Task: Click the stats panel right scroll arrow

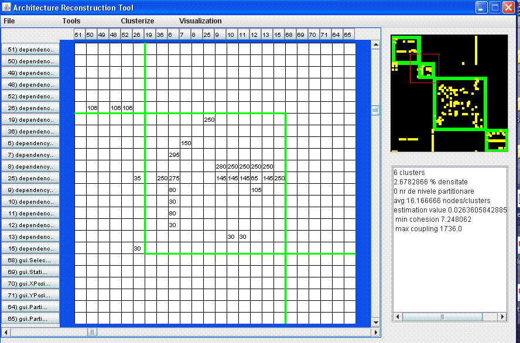Action: (x=502, y=317)
